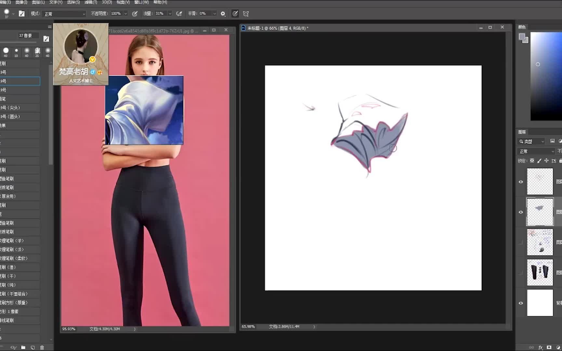Open the 帮助(H) help menu

[160, 2]
